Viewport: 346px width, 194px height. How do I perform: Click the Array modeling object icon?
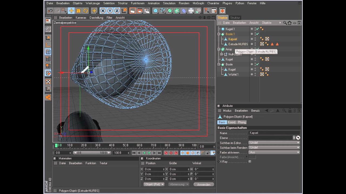click(x=177, y=11)
